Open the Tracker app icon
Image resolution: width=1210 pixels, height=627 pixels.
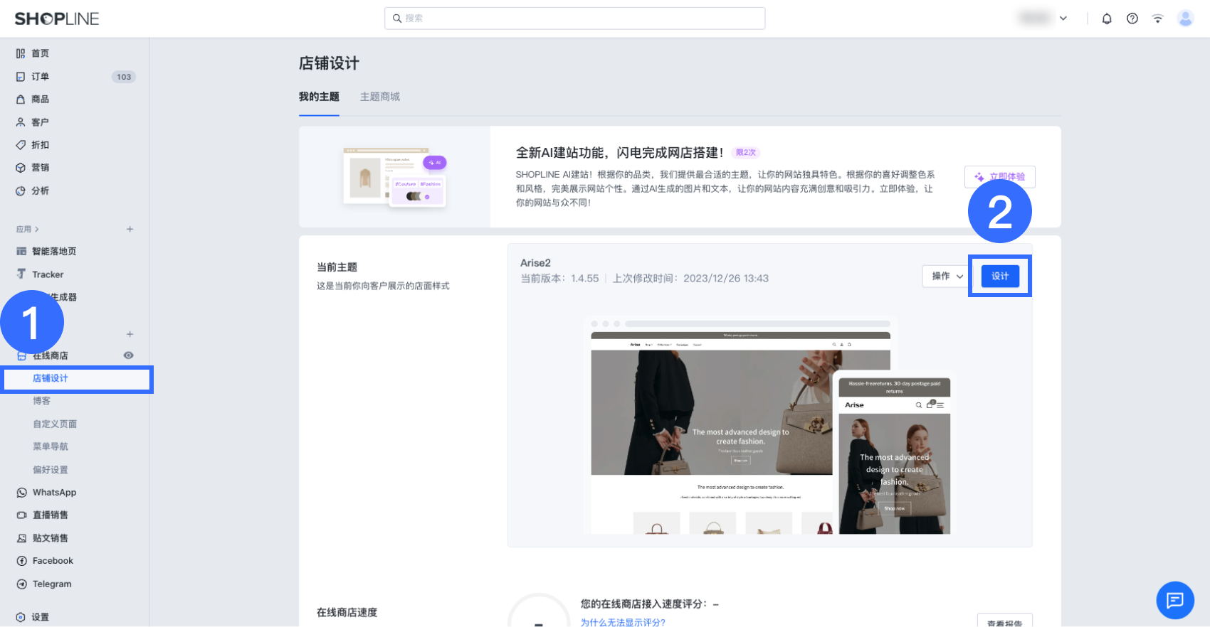click(21, 274)
